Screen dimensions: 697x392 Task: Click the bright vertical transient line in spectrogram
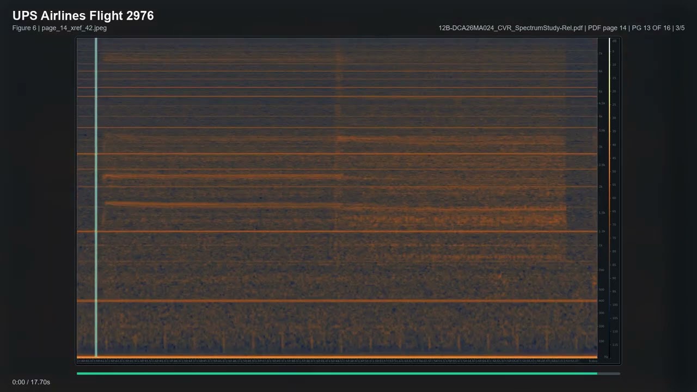(96, 197)
